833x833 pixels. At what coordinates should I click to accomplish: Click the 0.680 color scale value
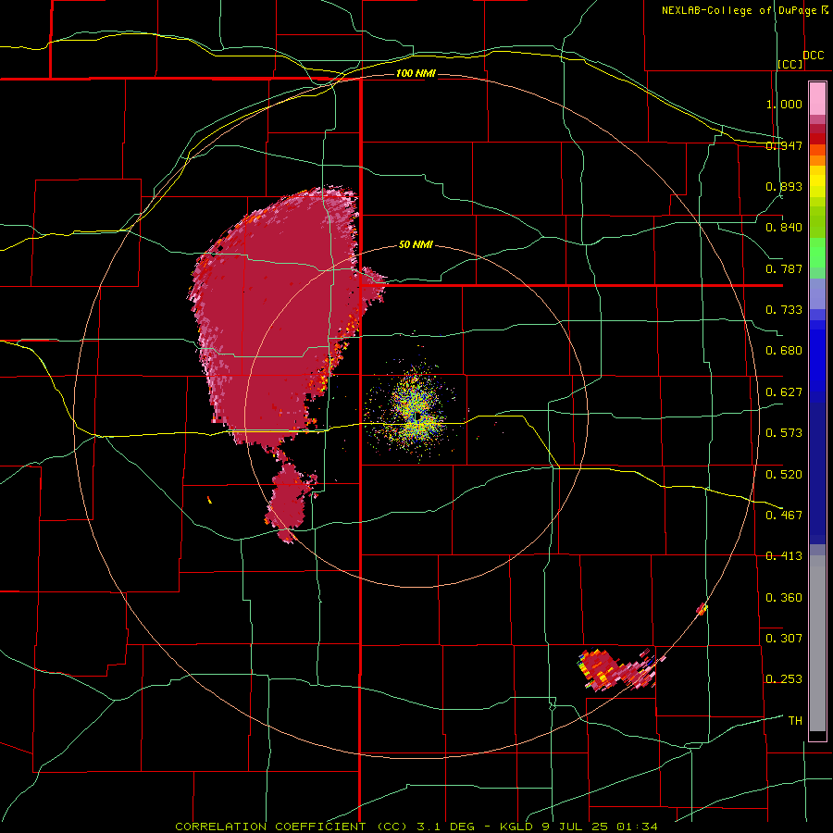coord(784,351)
